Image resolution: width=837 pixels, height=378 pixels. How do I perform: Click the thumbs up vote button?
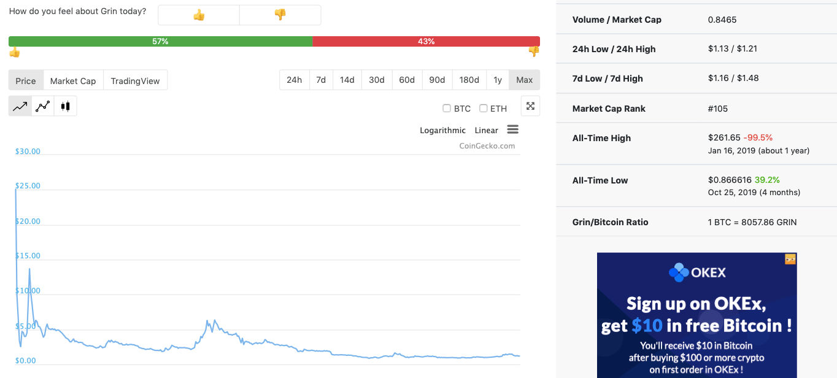click(x=198, y=15)
